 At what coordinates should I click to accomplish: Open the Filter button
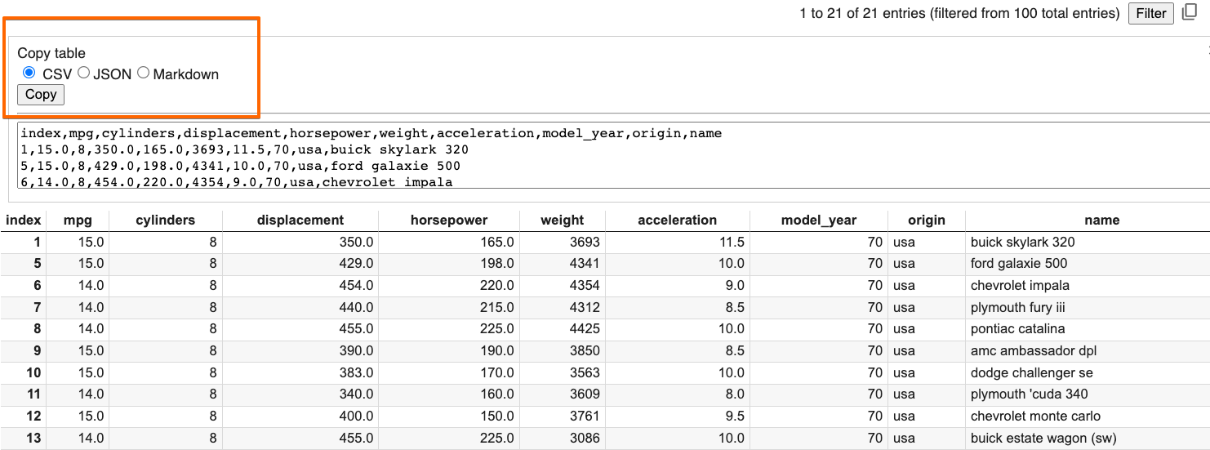(1150, 13)
